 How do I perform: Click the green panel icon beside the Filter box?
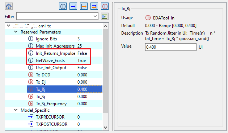[104, 16]
